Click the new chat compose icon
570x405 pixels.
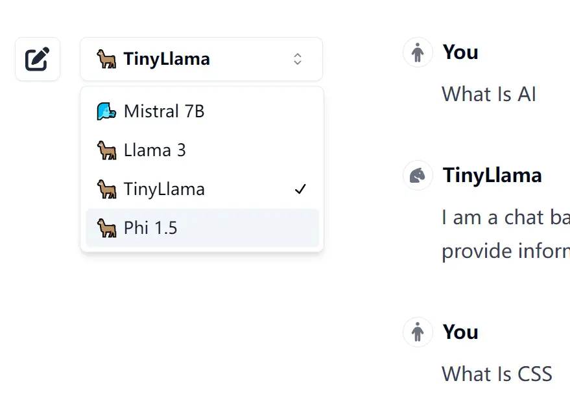pyautogui.click(x=37, y=58)
